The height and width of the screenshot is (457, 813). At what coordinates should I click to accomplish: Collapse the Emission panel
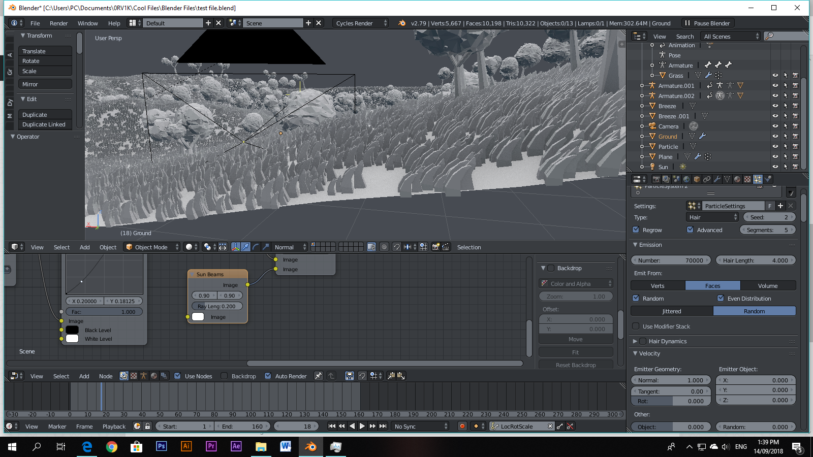pyautogui.click(x=635, y=244)
